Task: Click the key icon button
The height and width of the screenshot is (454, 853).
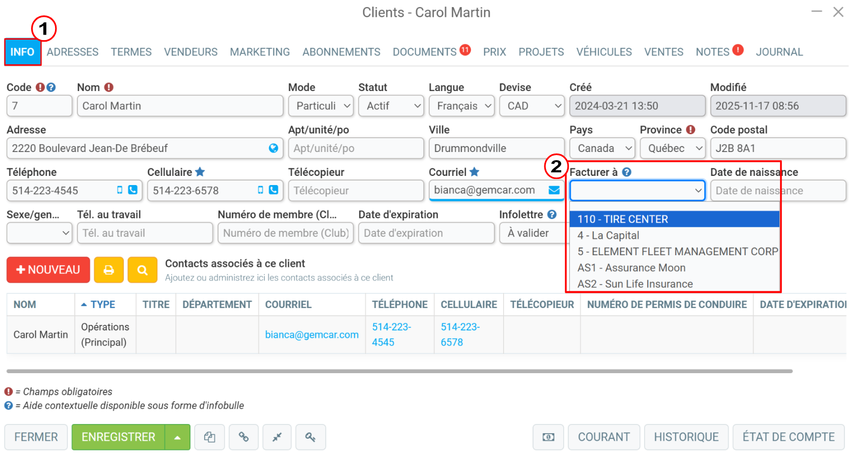Action: click(310, 437)
